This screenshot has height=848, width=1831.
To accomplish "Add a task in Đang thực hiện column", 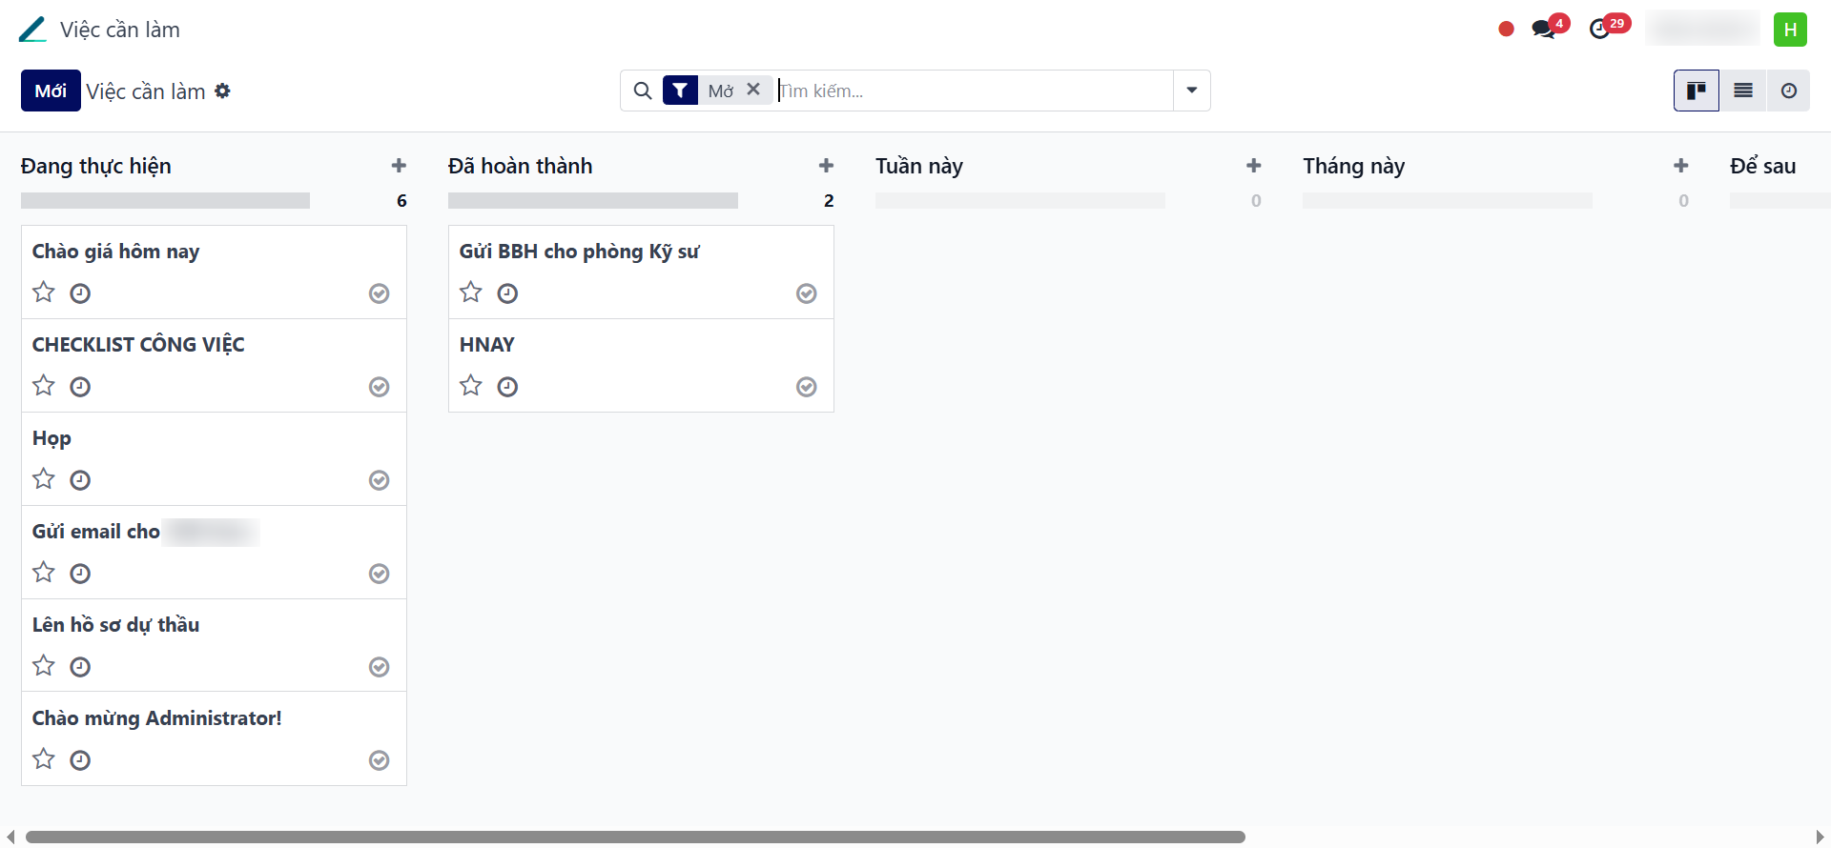I will [x=399, y=166].
